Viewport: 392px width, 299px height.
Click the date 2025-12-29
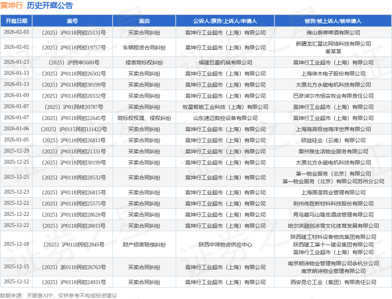coord(16,151)
